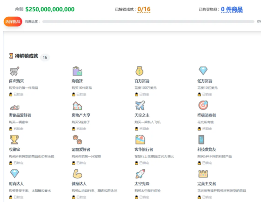Screen dimensions: 261x203
Task: Click the description 购买你的第一只宠物
Action: click(x=86, y=156)
